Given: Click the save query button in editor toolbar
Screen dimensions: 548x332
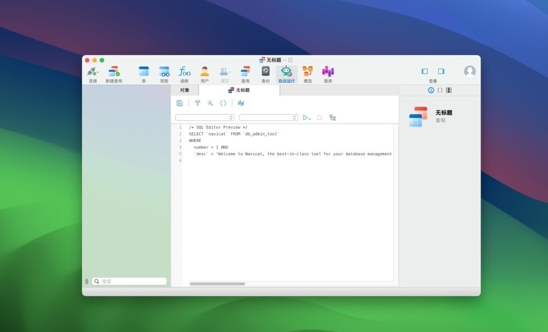Looking at the screenshot, I should coord(179,103).
